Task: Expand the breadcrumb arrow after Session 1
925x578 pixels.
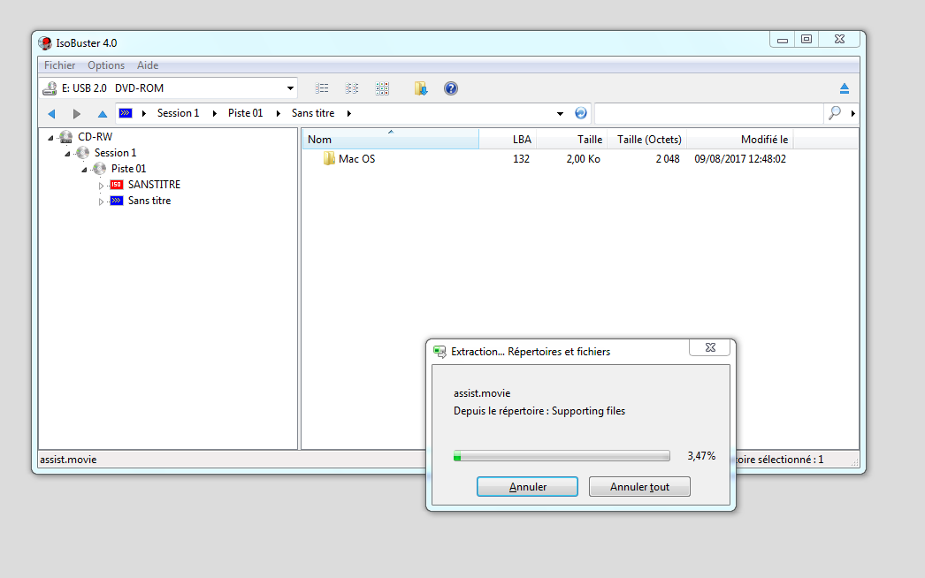Action: (x=215, y=113)
